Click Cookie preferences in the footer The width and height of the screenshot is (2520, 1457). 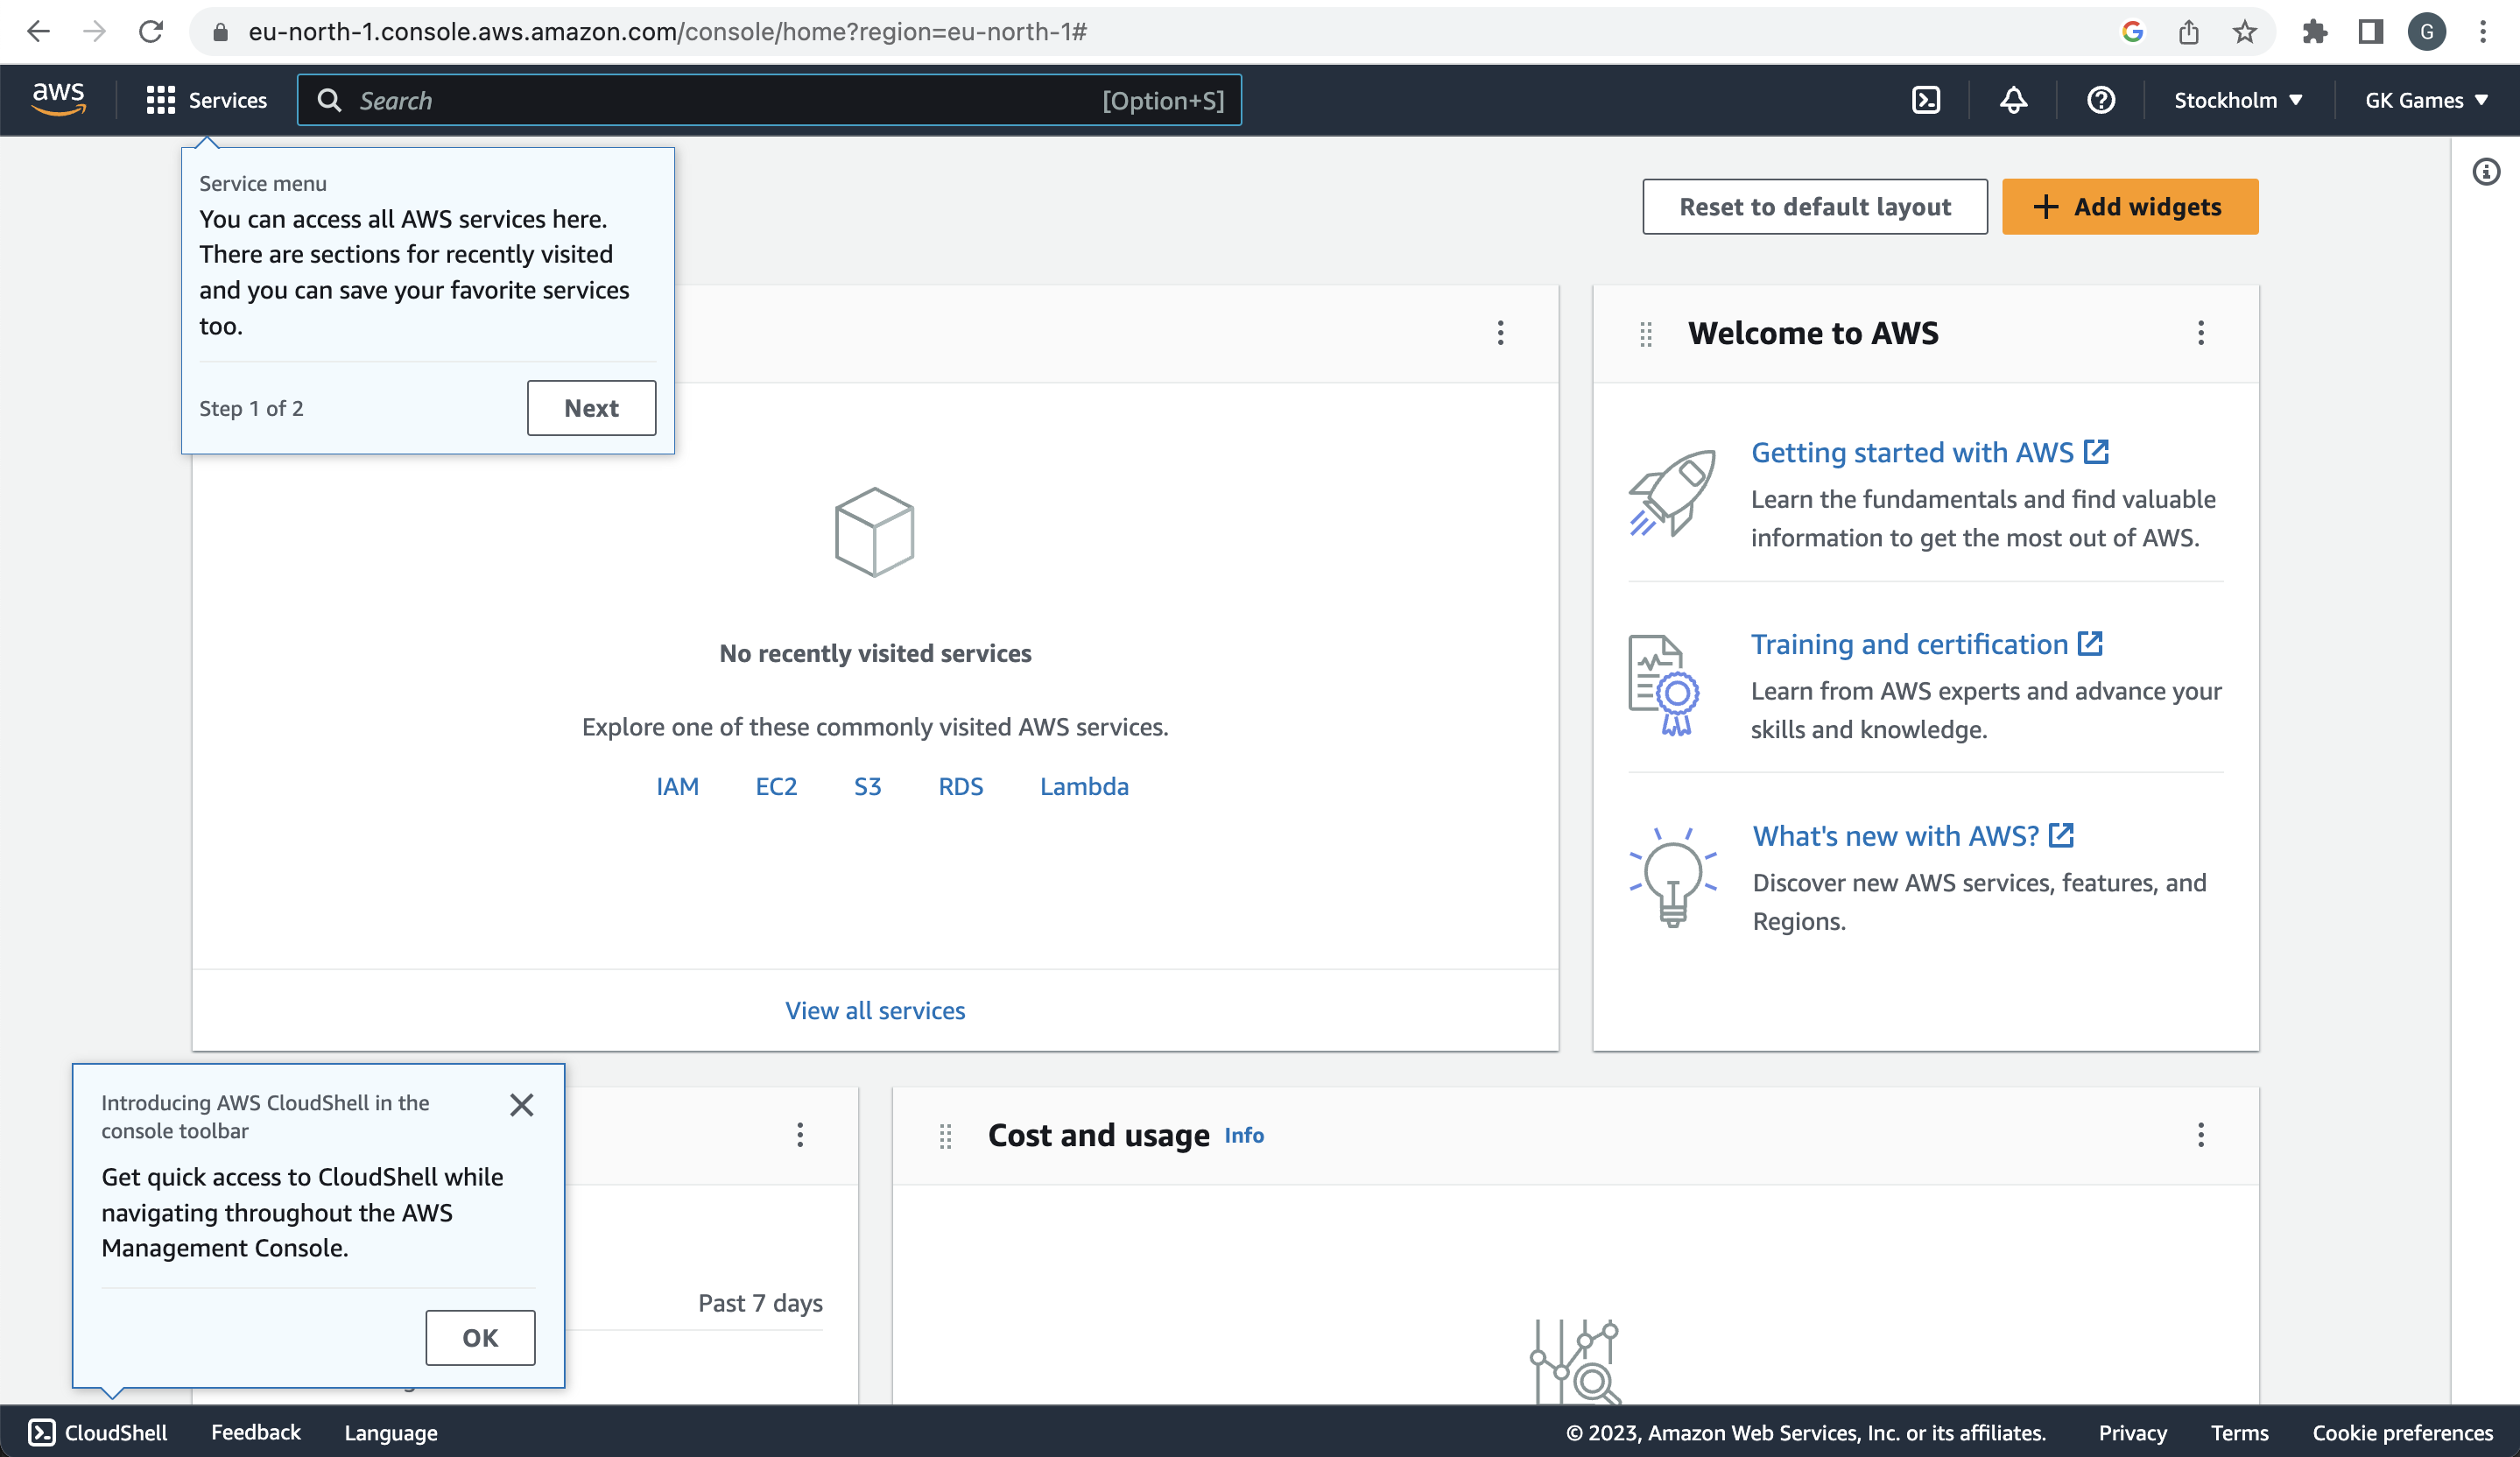tap(2402, 1433)
